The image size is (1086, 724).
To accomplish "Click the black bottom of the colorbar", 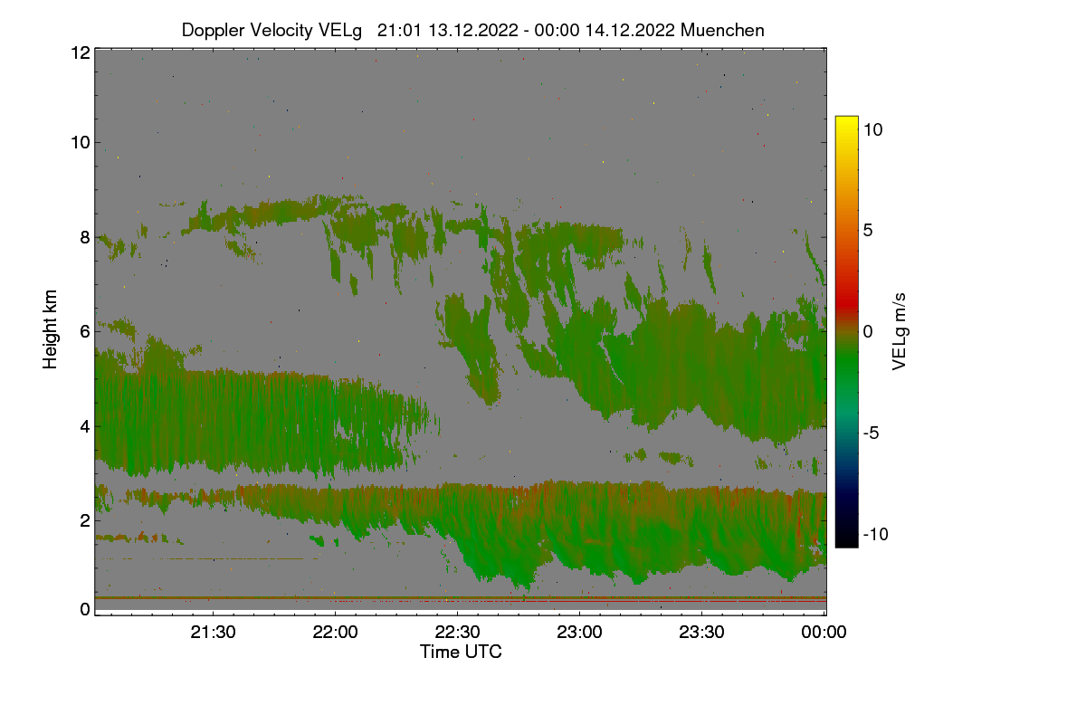I will point(846,538).
